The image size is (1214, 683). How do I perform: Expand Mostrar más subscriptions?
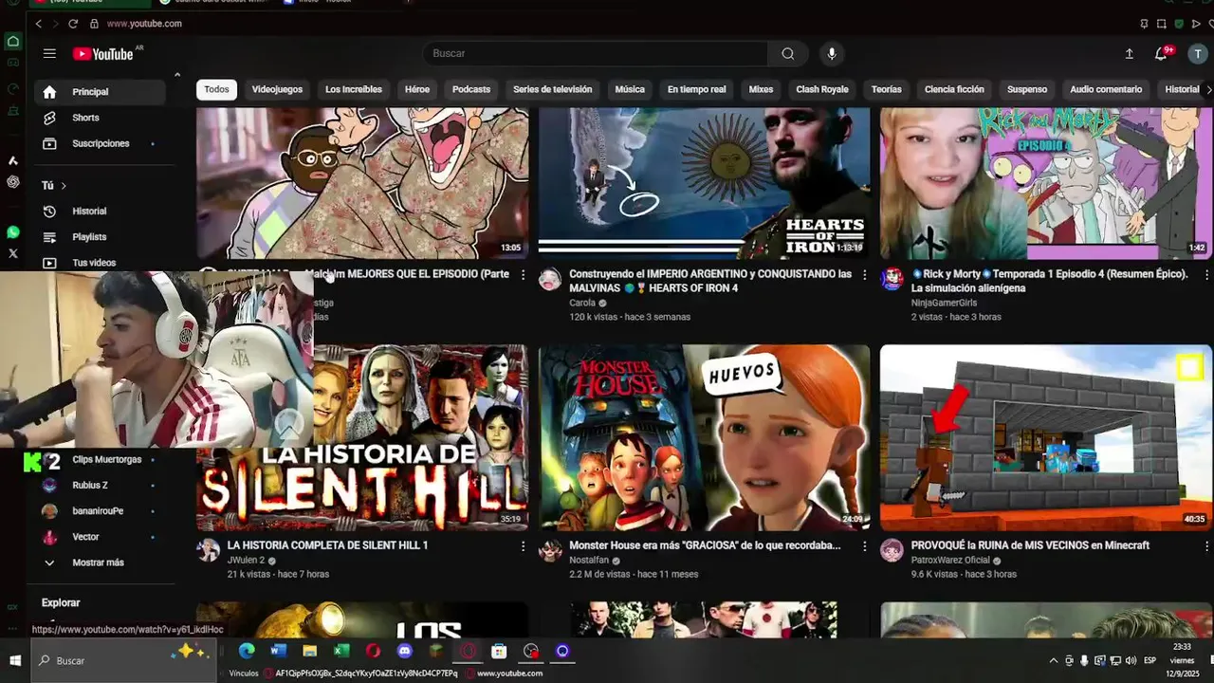(x=101, y=563)
